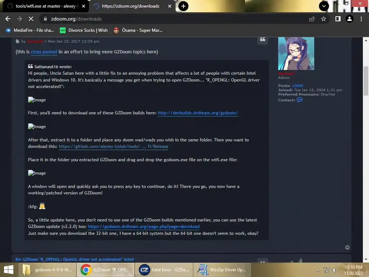This screenshot has height=277, width=369.
Task: Share this page using the share icon
Action: click(x=312, y=19)
